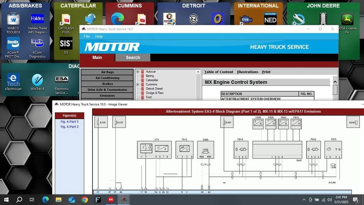This screenshot has width=364, height=205.
Task: Open Windows taskbar search
Action: (x=19, y=199)
